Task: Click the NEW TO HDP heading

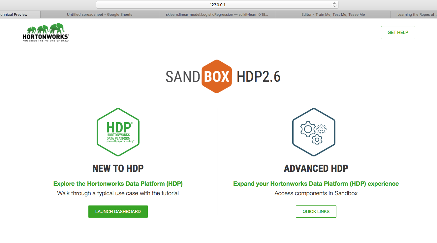Action: 118,168
